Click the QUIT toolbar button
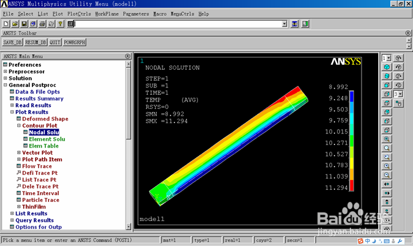Screen dimensions: 413x246 point(55,42)
